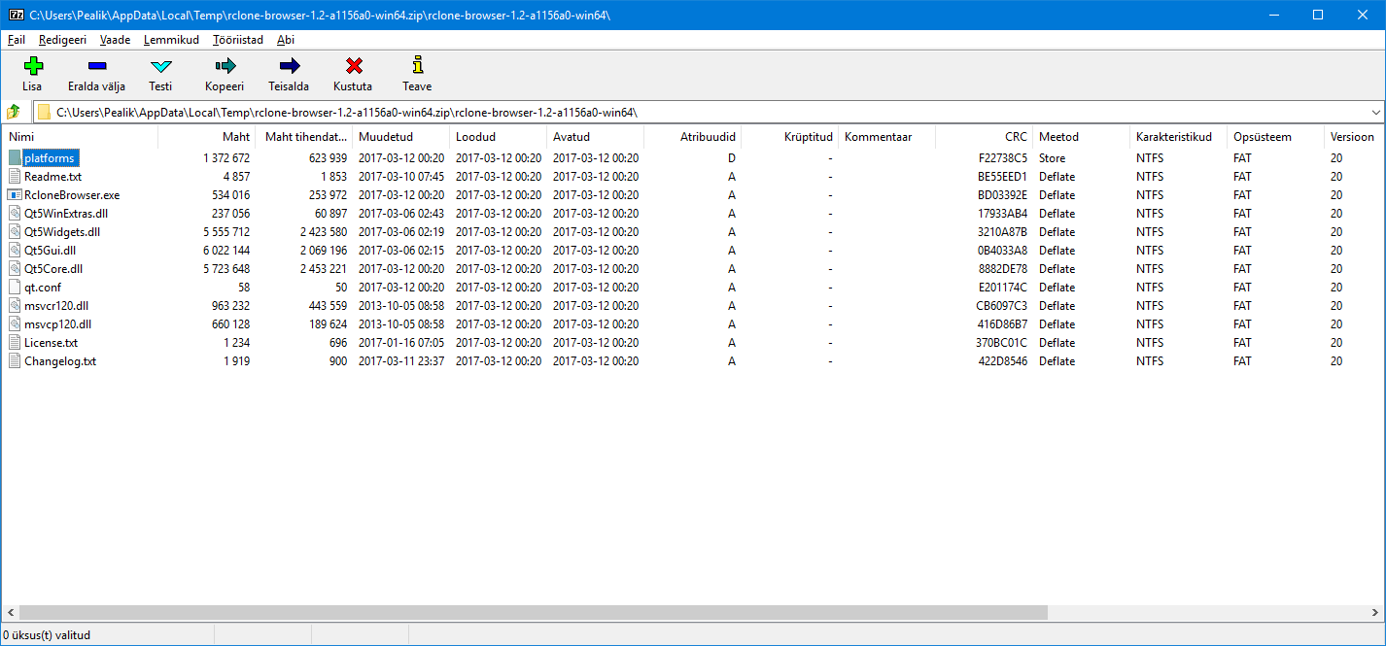Open the Abi menu
Image resolution: width=1386 pixels, height=646 pixels.
(286, 40)
